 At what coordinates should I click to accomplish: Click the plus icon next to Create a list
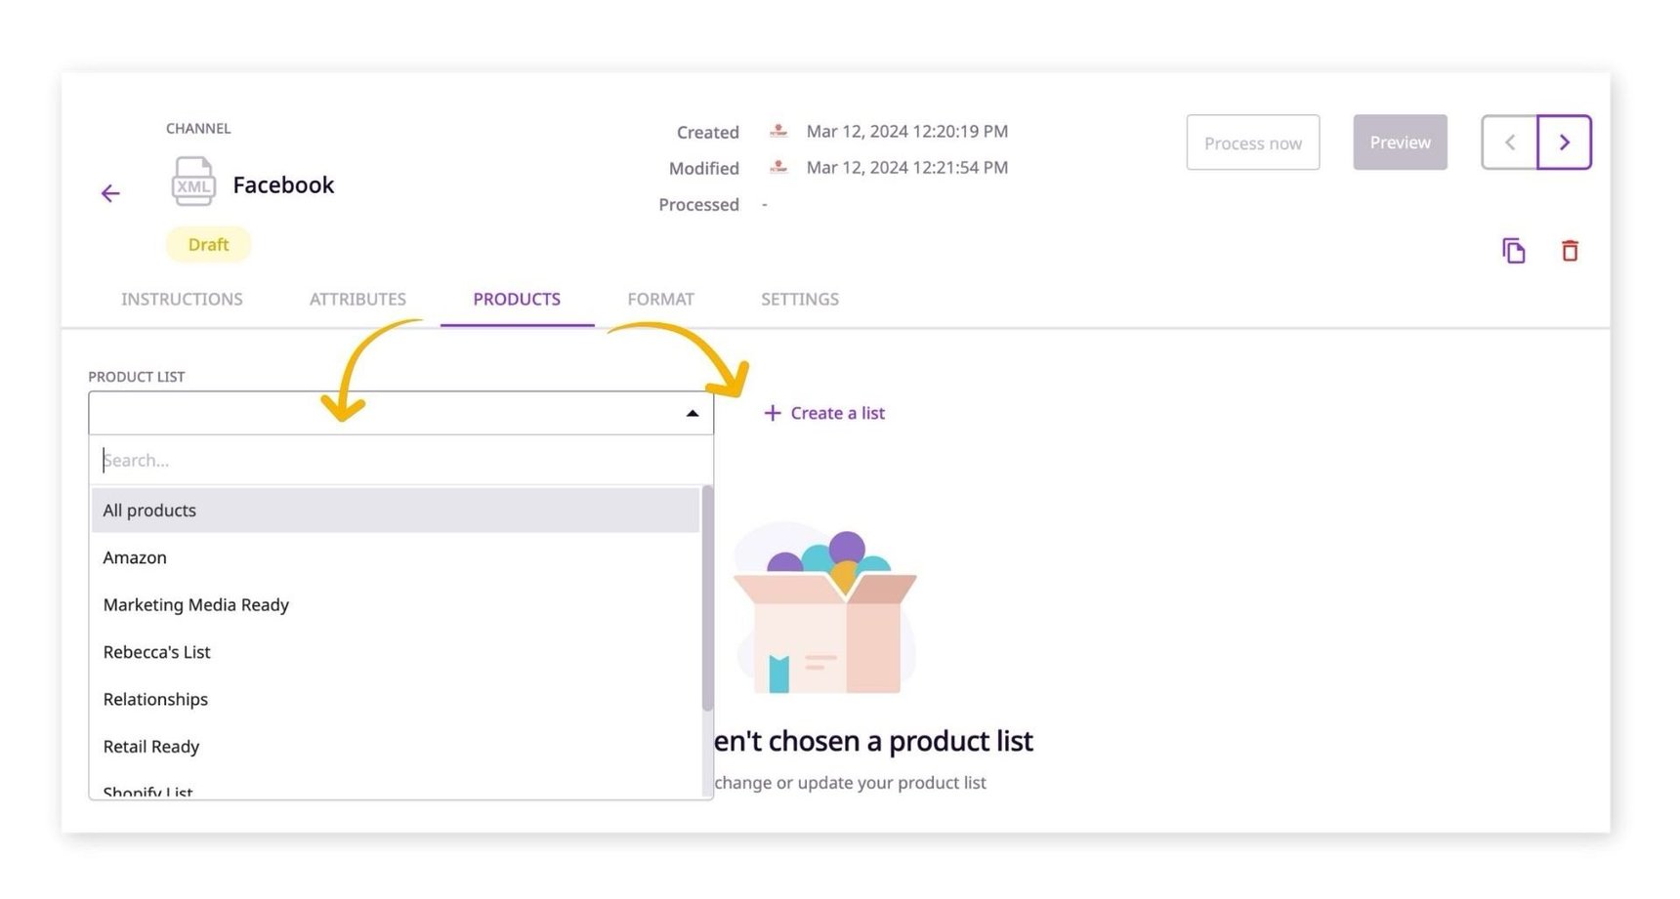771,413
